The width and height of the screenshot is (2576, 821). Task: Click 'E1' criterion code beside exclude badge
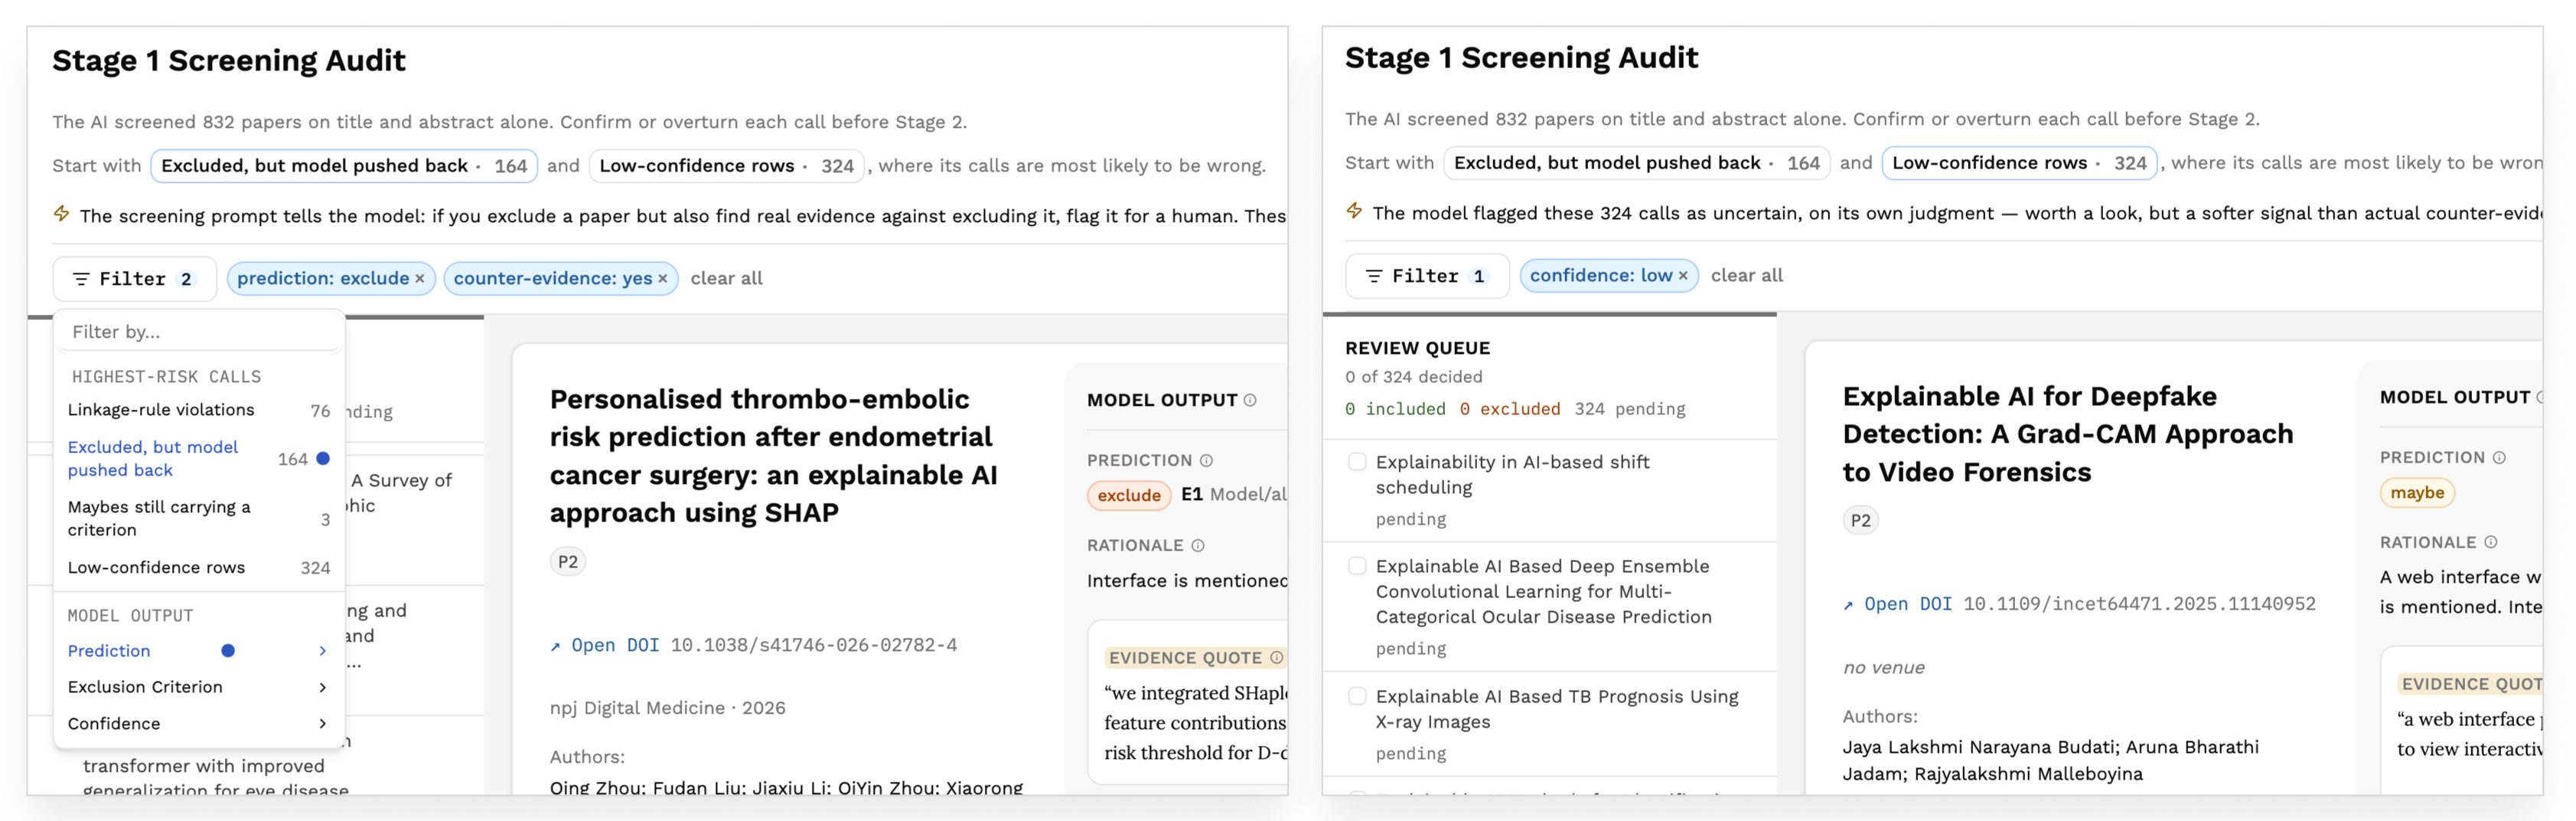[1191, 495]
